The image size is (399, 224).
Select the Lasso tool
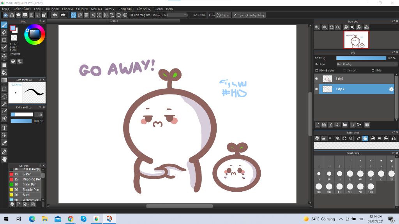point(4,96)
